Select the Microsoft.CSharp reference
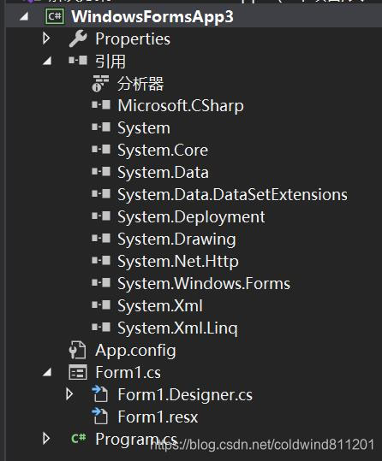Screen dimensions: 382x461 tap(181, 105)
